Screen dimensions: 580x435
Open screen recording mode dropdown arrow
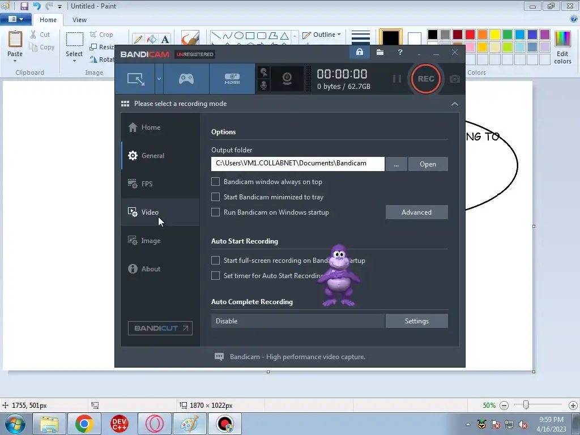159,79
